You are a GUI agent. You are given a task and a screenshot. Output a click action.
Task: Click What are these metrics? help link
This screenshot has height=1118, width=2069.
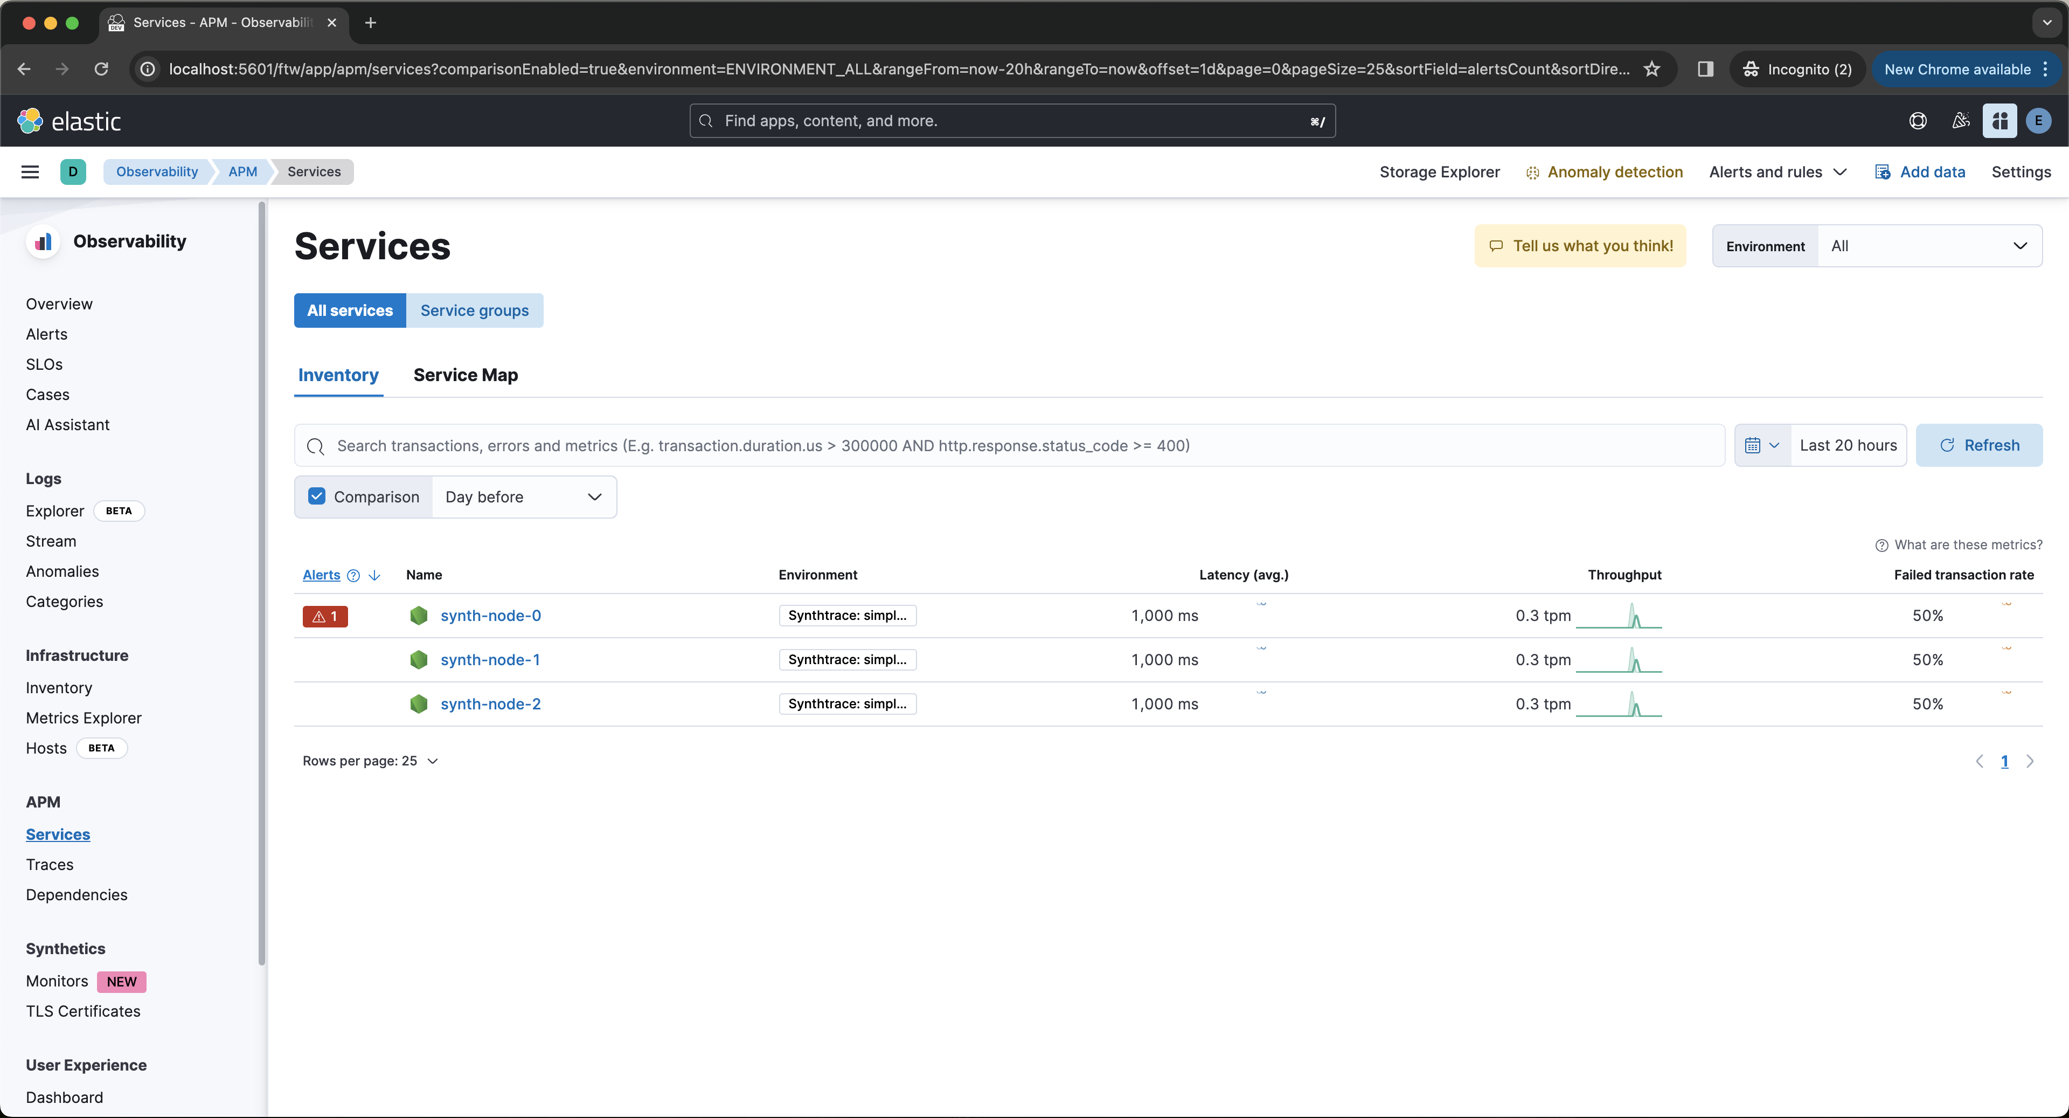[1959, 545]
